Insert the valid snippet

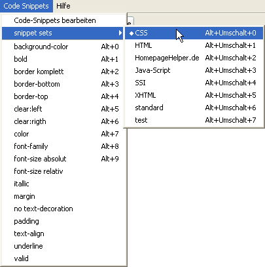tap(64, 258)
